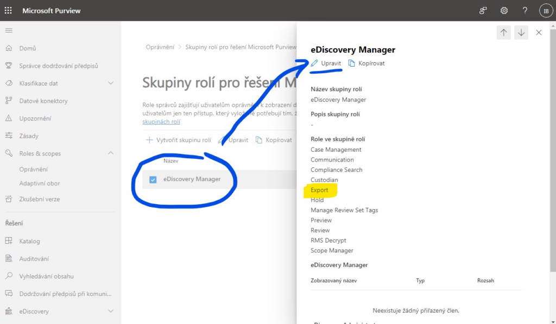Click the copy icon beside panel Kopírovat
Viewport: 556px width, 324px height.
click(351, 63)
